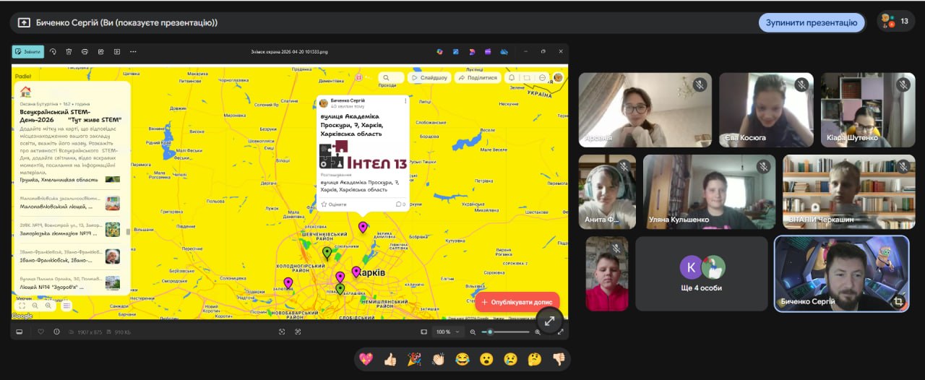Toggle the filmstrip icon in viewer bottom-left
Viewport: 925px width, 380px height.
pos(20,332)
